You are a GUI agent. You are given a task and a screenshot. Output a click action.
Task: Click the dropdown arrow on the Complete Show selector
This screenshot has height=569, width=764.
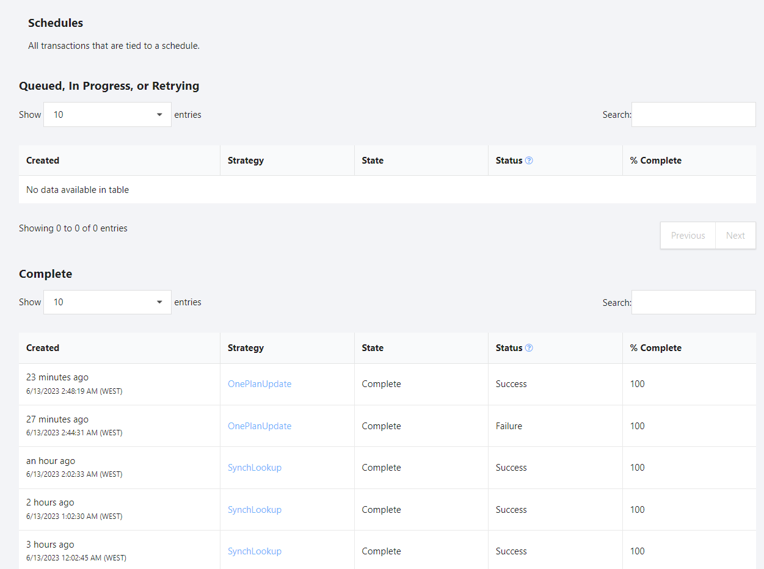click(159, 302)
